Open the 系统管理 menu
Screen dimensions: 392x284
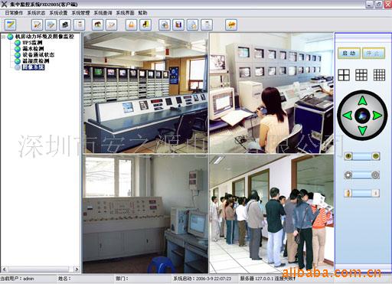coord(80,13)
